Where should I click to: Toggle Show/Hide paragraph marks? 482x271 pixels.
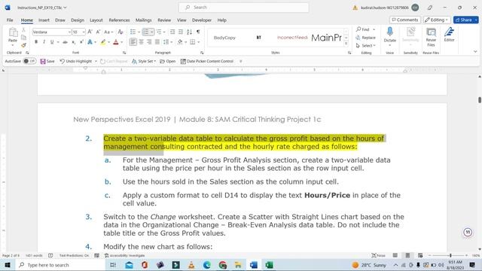(198, 32)
